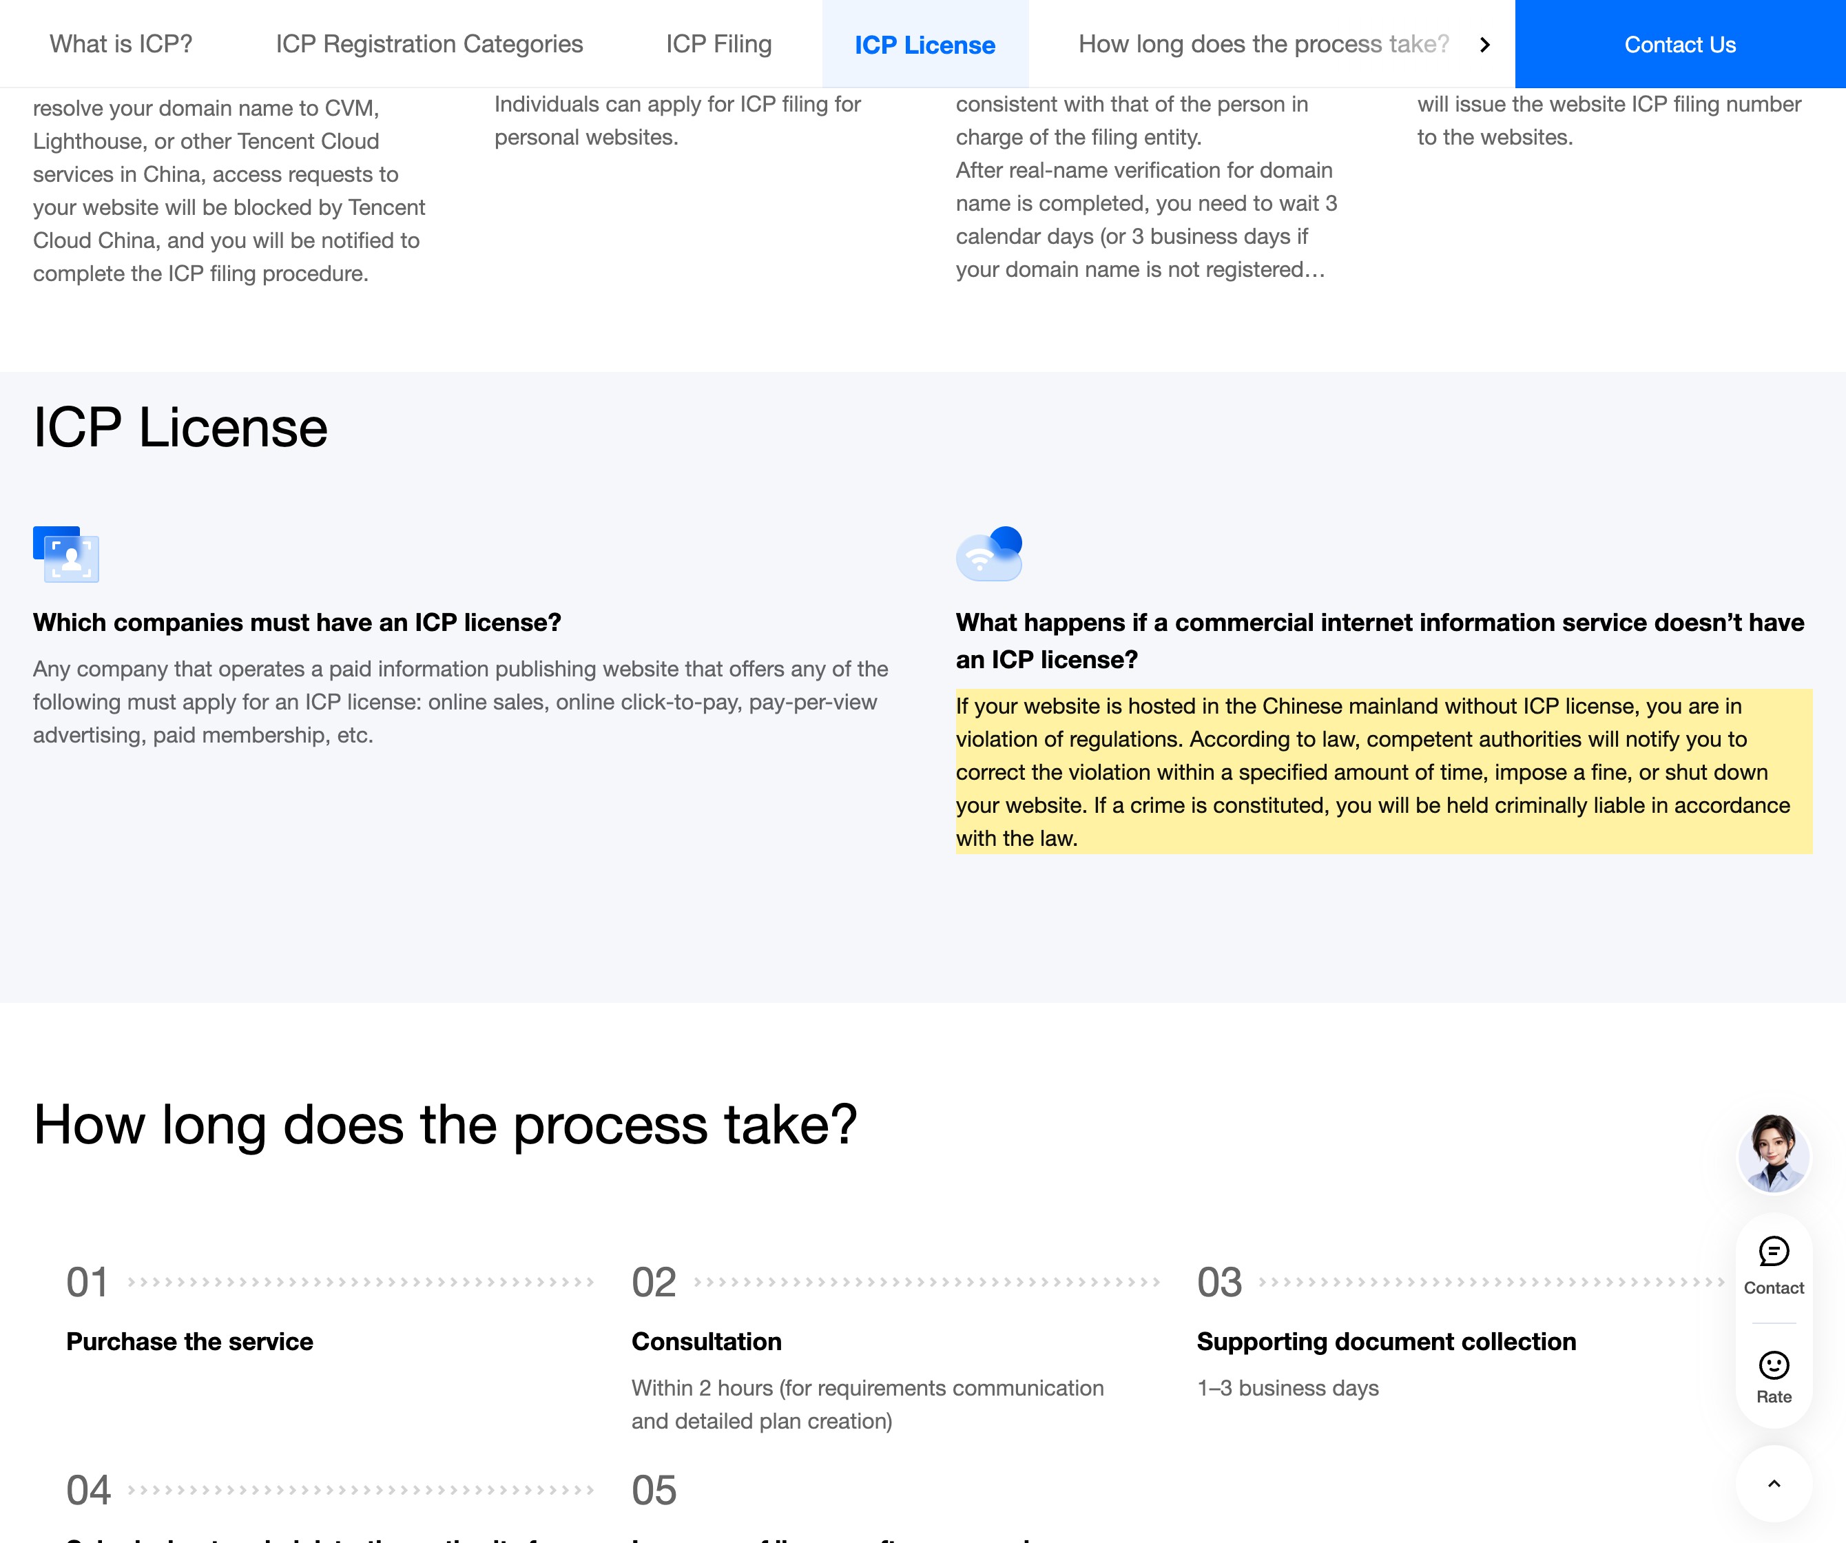1846x1543 pixels.
Task: Switch to ICP Registration Categories tab
Action: 429,44
